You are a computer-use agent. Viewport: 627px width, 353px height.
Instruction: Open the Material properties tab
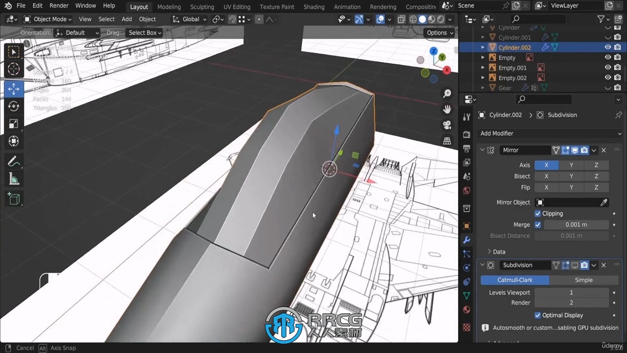click(x=466, y=309)
